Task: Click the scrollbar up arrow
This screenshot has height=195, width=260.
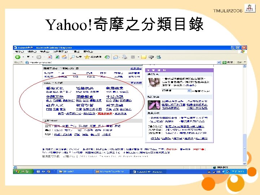Action: (244, 66)
